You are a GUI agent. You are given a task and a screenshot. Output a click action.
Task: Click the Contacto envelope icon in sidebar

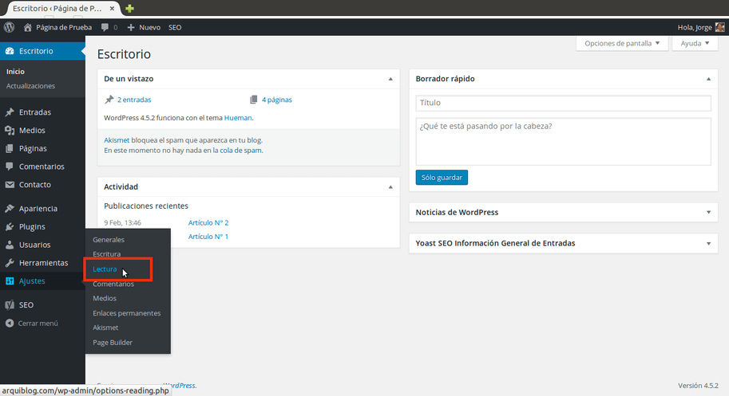click(10, 185)
